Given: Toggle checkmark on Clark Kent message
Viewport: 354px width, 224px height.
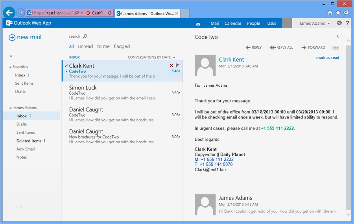Looking at the screenshot, I should (66, 66).
